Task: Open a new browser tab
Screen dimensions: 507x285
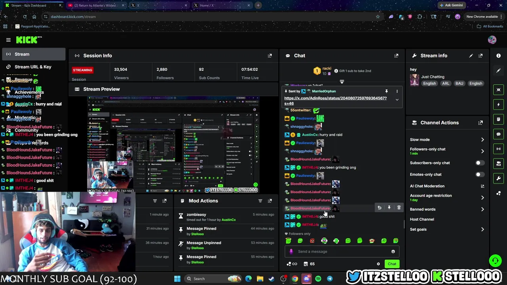Action: point(258,6)
